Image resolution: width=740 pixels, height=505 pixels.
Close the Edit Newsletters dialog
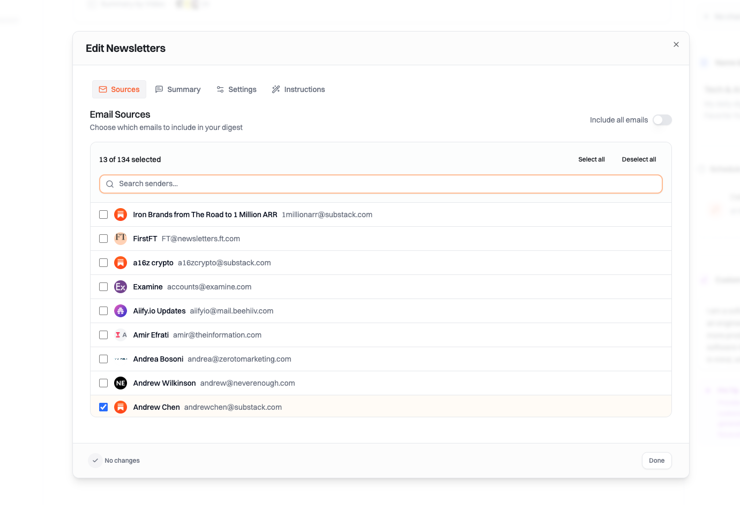tap(676, 44)
